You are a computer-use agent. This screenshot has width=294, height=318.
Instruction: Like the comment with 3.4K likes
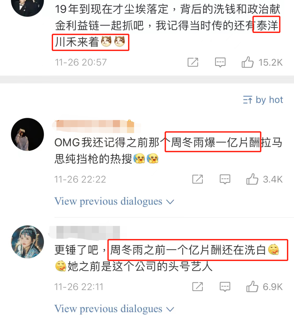252,179
